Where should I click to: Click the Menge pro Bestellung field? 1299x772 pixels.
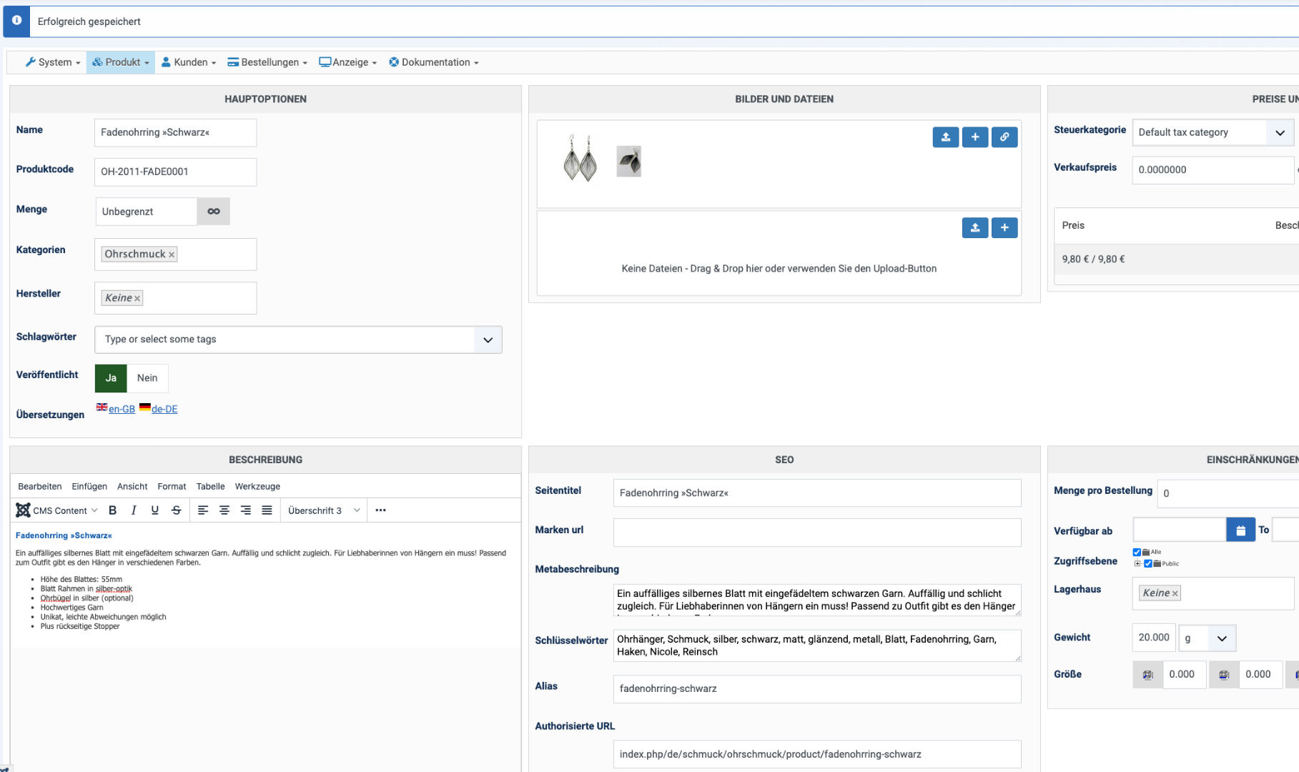[x=1228, y=494]
